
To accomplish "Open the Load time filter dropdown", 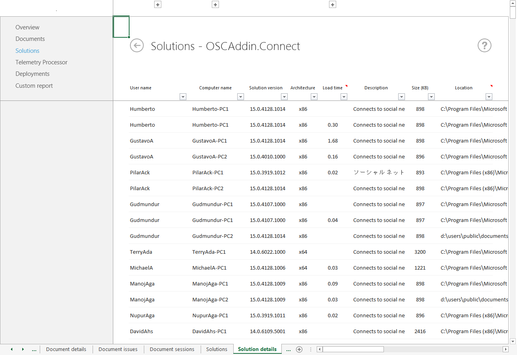I will coord(344,96).
